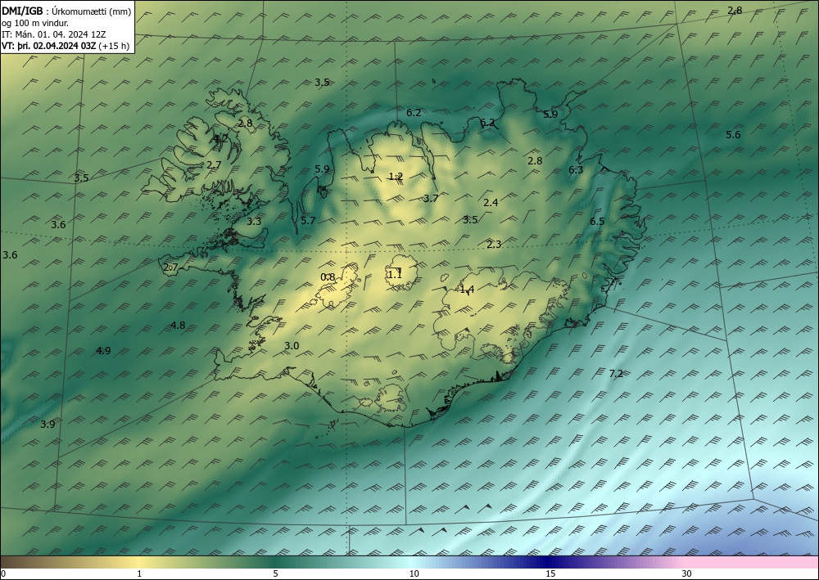Click the 0.8 value on the glacier
819x580 pixels.
point(328,277)
